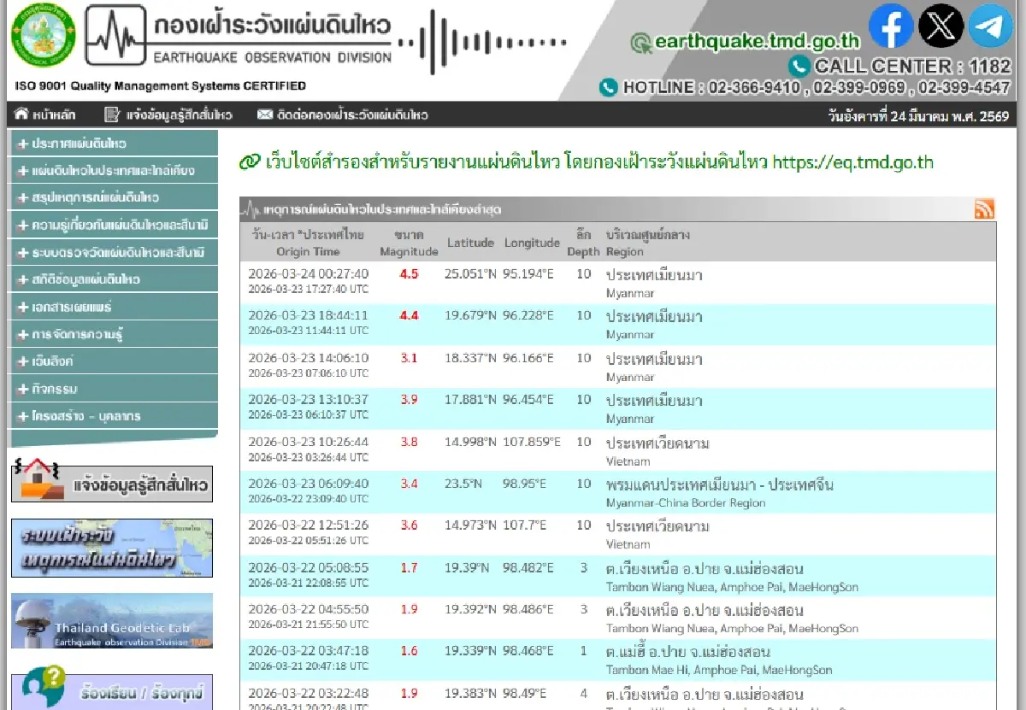
Task: Click the RSS feed icon above the earthquake table
Action: [x=984, y=208]
